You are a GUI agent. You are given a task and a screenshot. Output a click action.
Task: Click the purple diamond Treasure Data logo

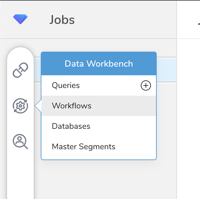click(20, 19)
